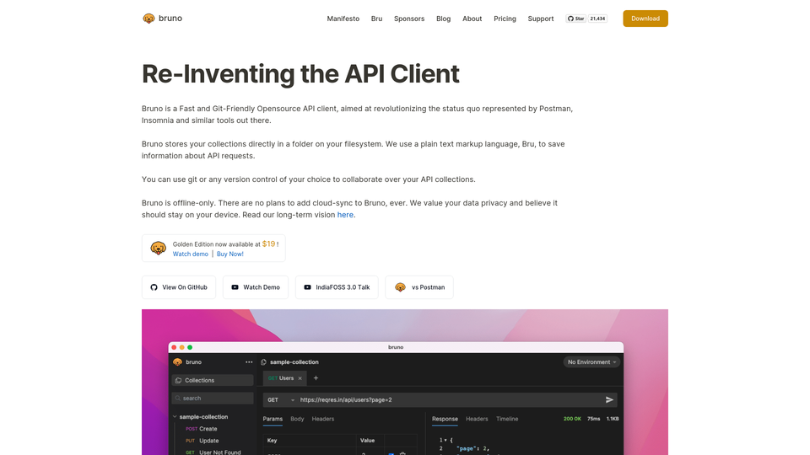Screen dimensions: 810x455
Task: Select the response Headers tab
Action: (x=477, y=419)
